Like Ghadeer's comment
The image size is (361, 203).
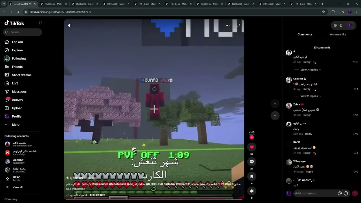click(355, 89)
